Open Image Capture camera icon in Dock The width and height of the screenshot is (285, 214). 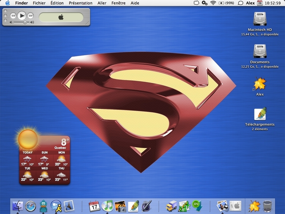[120, 206]
